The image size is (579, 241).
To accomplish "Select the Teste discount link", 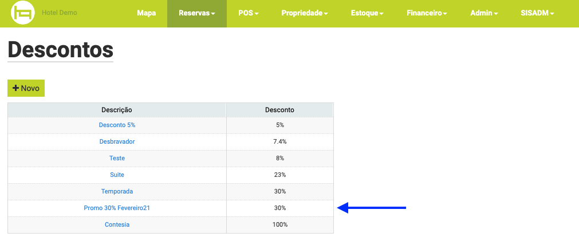I will [117, 159].
